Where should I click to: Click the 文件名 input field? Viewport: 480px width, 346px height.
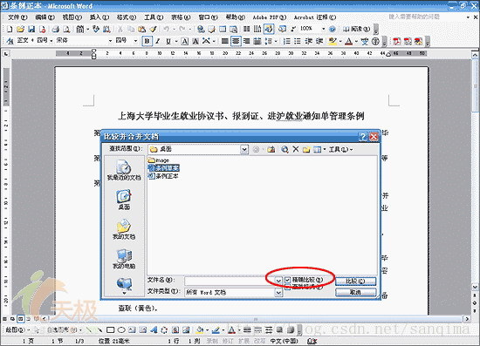tap(230, 281)
